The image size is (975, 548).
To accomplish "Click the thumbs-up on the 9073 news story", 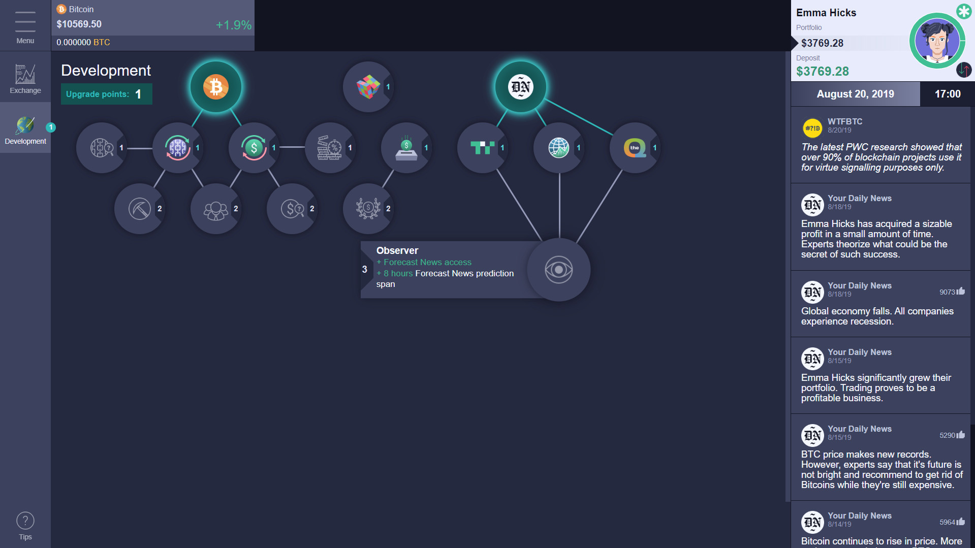I will [961, 292].
